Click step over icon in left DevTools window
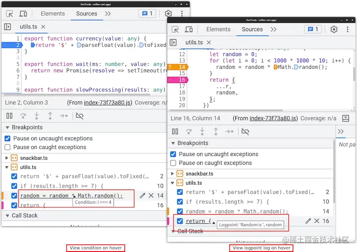The image size is (357, 252). click(x=23, y=116)
